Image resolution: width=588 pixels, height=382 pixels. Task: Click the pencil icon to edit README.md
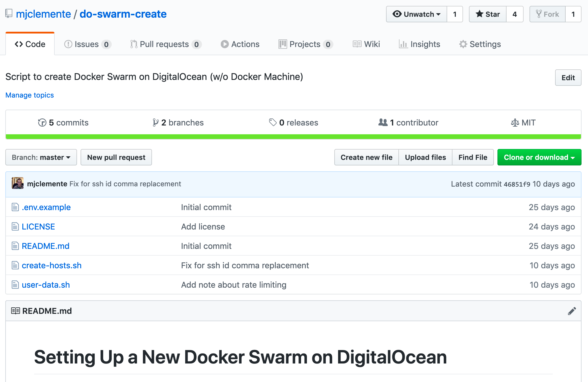(572, 311)
